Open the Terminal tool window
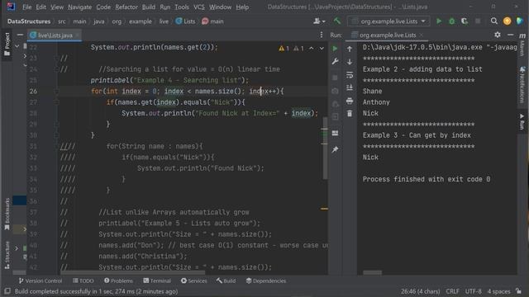Screen dimensions: 529x297 click(x=157, y=280)
